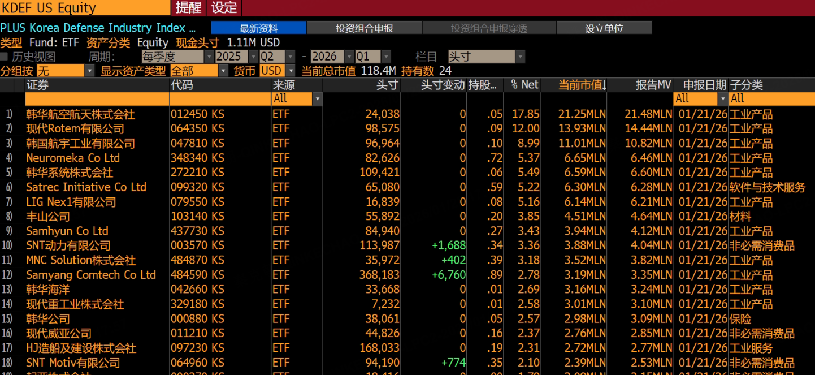
Task: Click the KDEF US Equity ticker field
Action: point(85,8)
